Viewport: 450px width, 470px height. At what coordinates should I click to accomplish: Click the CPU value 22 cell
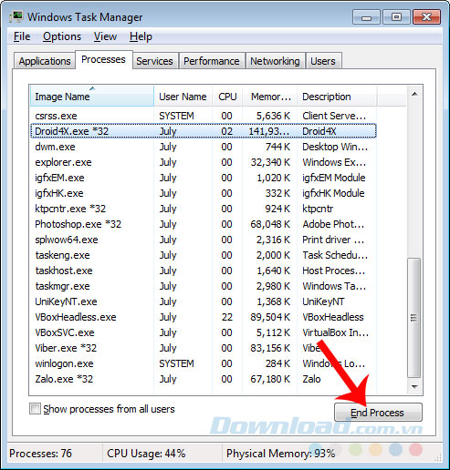click(x=227, y=317)
